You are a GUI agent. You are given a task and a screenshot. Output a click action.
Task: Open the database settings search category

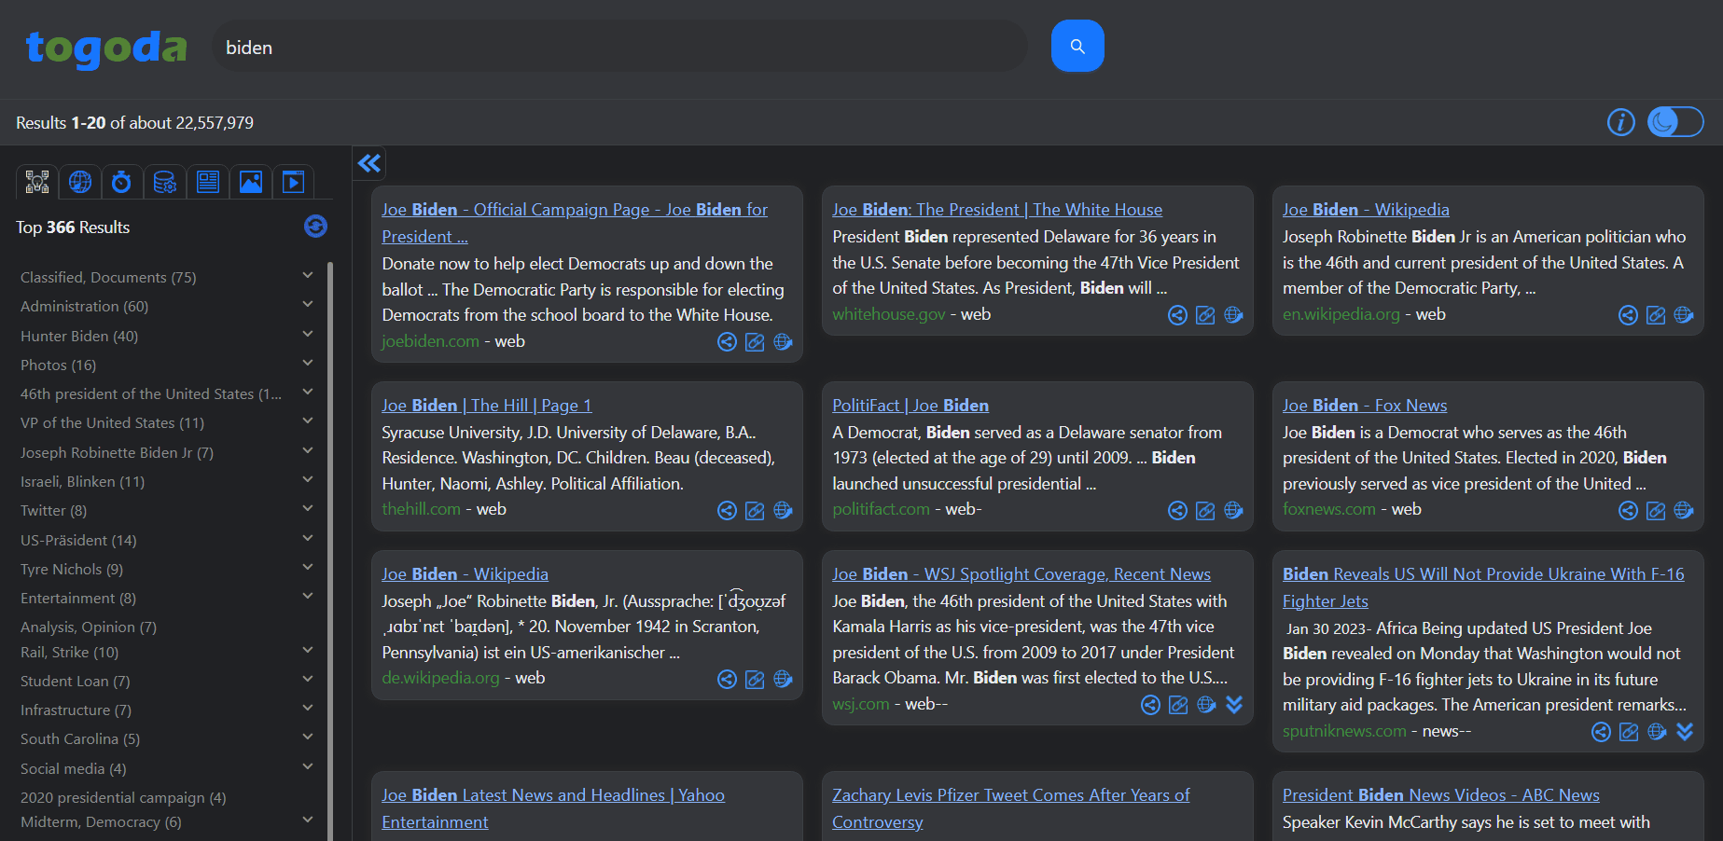pyautogui.click(x=165, y=182)
